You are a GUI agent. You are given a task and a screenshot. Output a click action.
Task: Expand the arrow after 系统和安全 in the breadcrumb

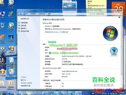click(x=47, y=14)
